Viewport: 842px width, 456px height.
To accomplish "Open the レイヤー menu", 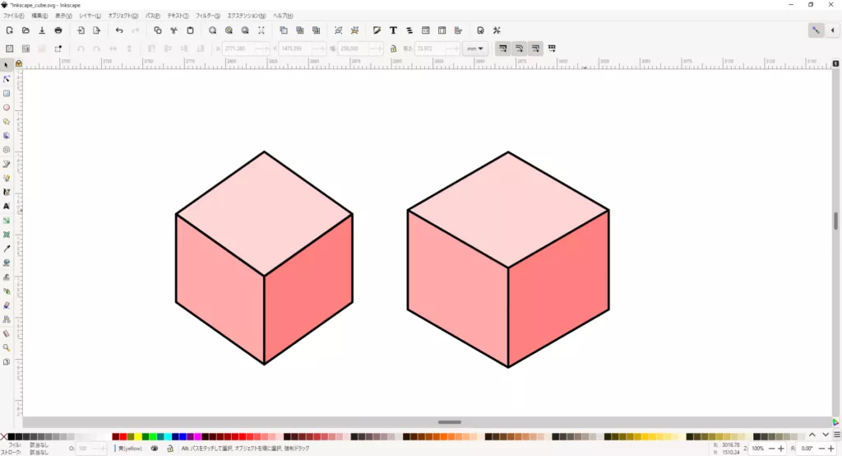I will [90, 16].
